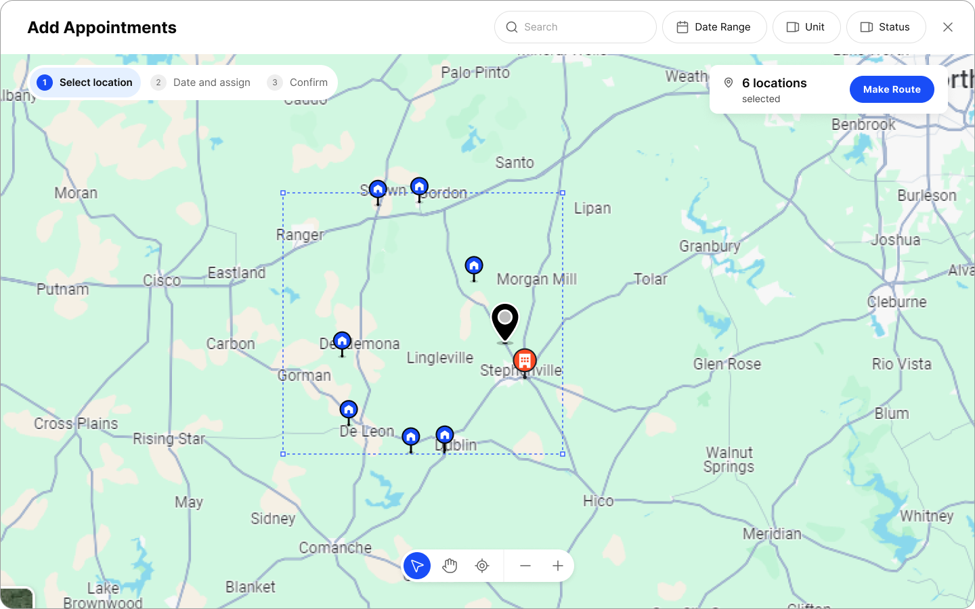
Task: Click the locate/recenter target icon
Action: [482, 566]
